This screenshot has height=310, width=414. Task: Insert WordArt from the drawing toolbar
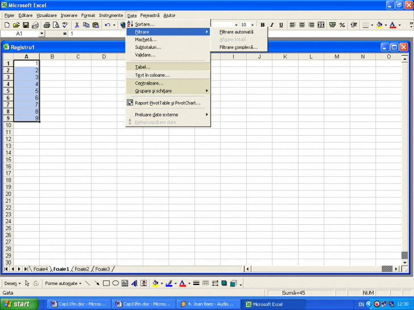(134, 283)
